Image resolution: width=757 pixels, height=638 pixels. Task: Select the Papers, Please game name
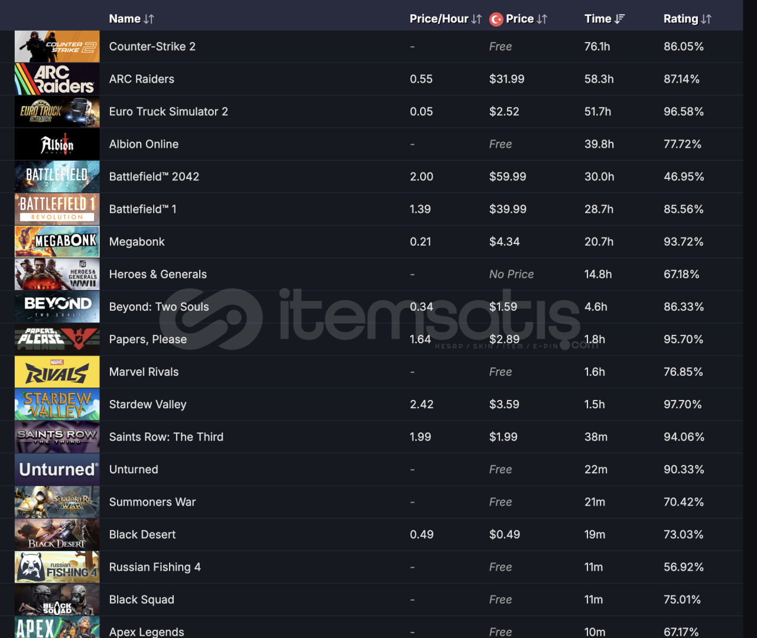pyautogui.click(x=148, y=339)
